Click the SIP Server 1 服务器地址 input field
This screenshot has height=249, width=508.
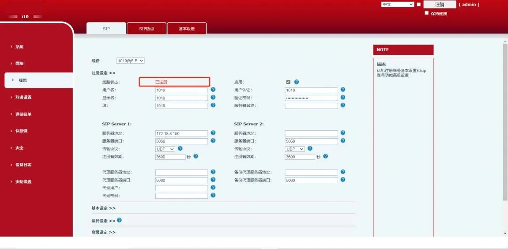tap(181, 133)
